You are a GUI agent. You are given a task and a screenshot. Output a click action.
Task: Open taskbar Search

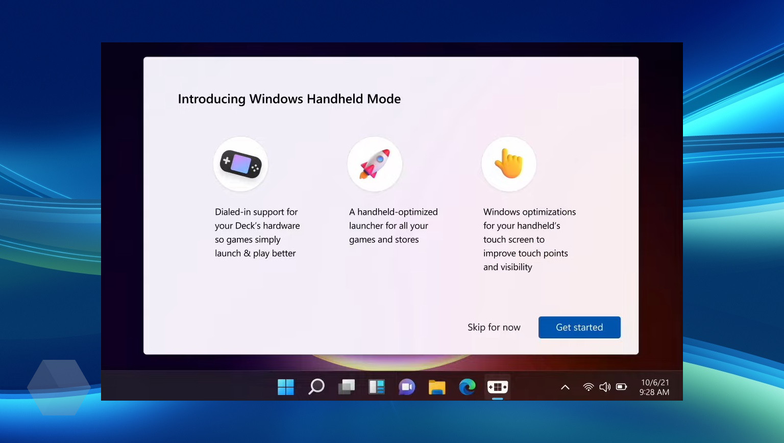316,387
